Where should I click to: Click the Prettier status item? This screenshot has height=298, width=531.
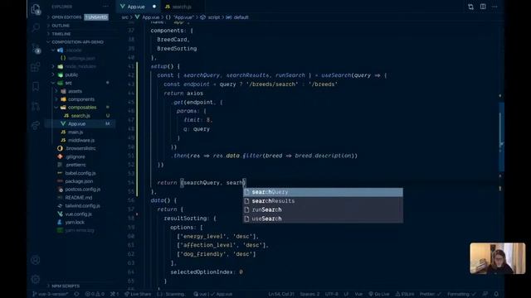431,294
